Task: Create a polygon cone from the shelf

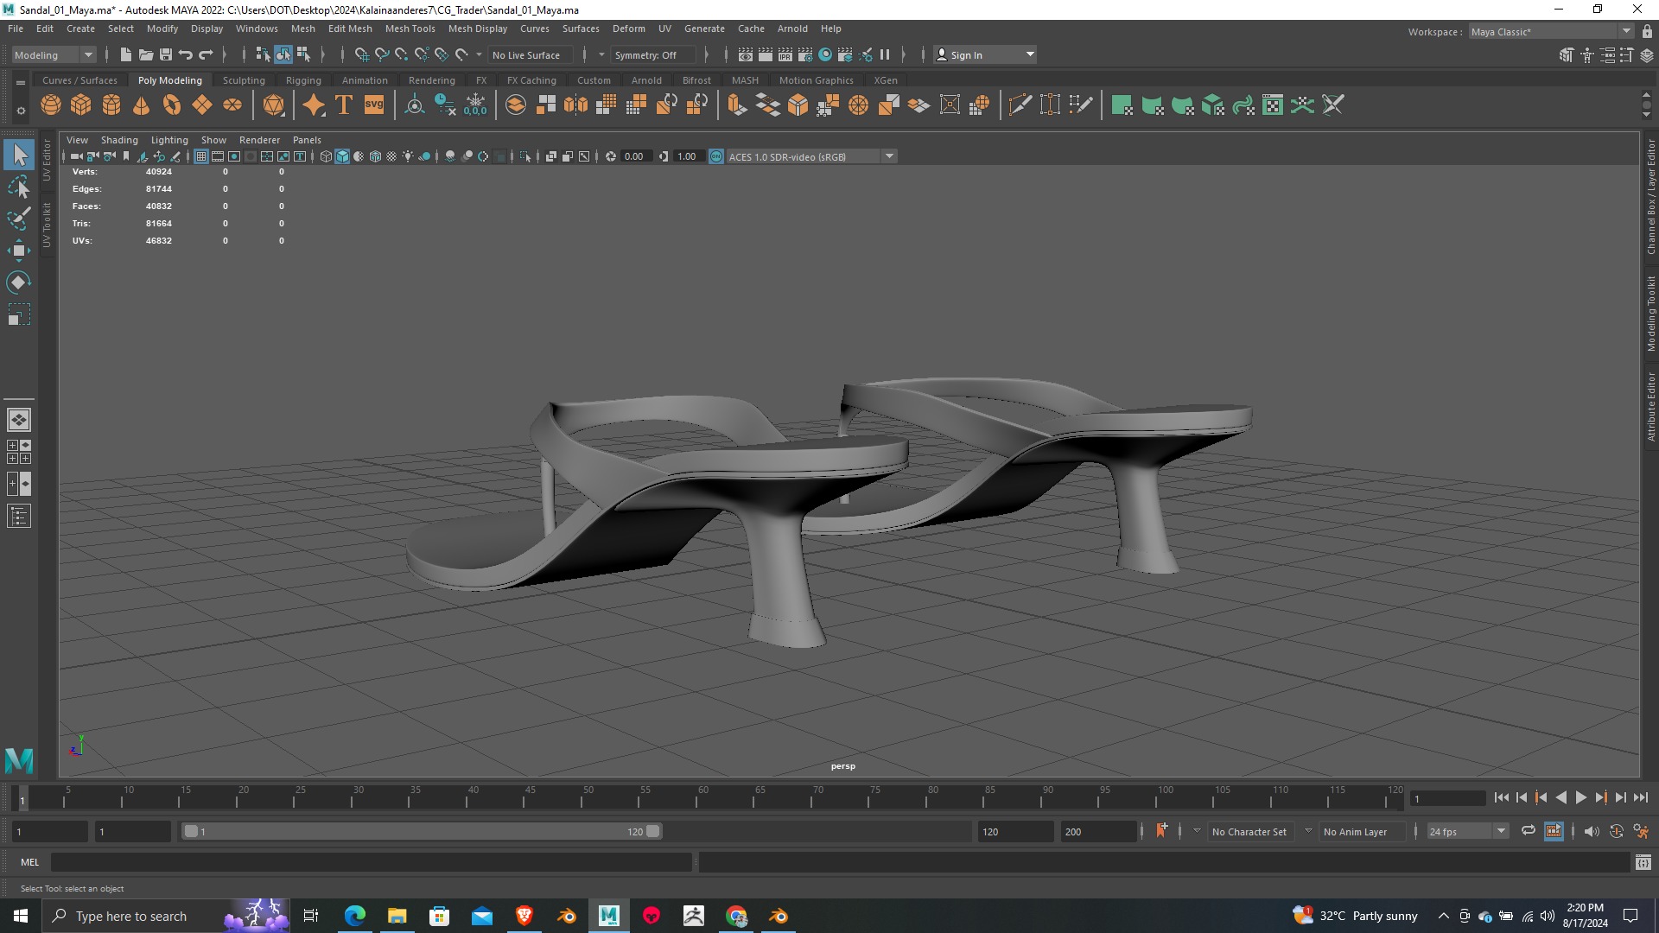Action: [142, 105]
